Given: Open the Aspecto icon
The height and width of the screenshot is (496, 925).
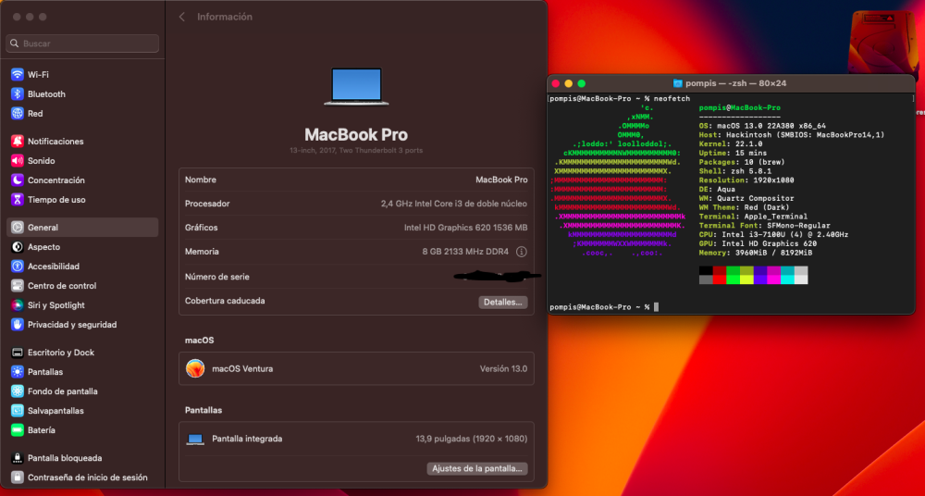Looking at the screenshot, I should 17,247.
